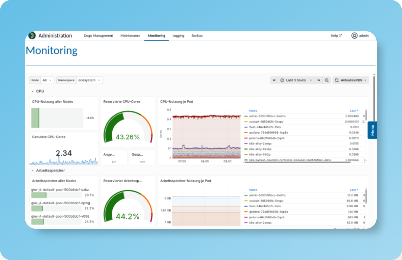Open the Backup tab

(x=197, y=36)
